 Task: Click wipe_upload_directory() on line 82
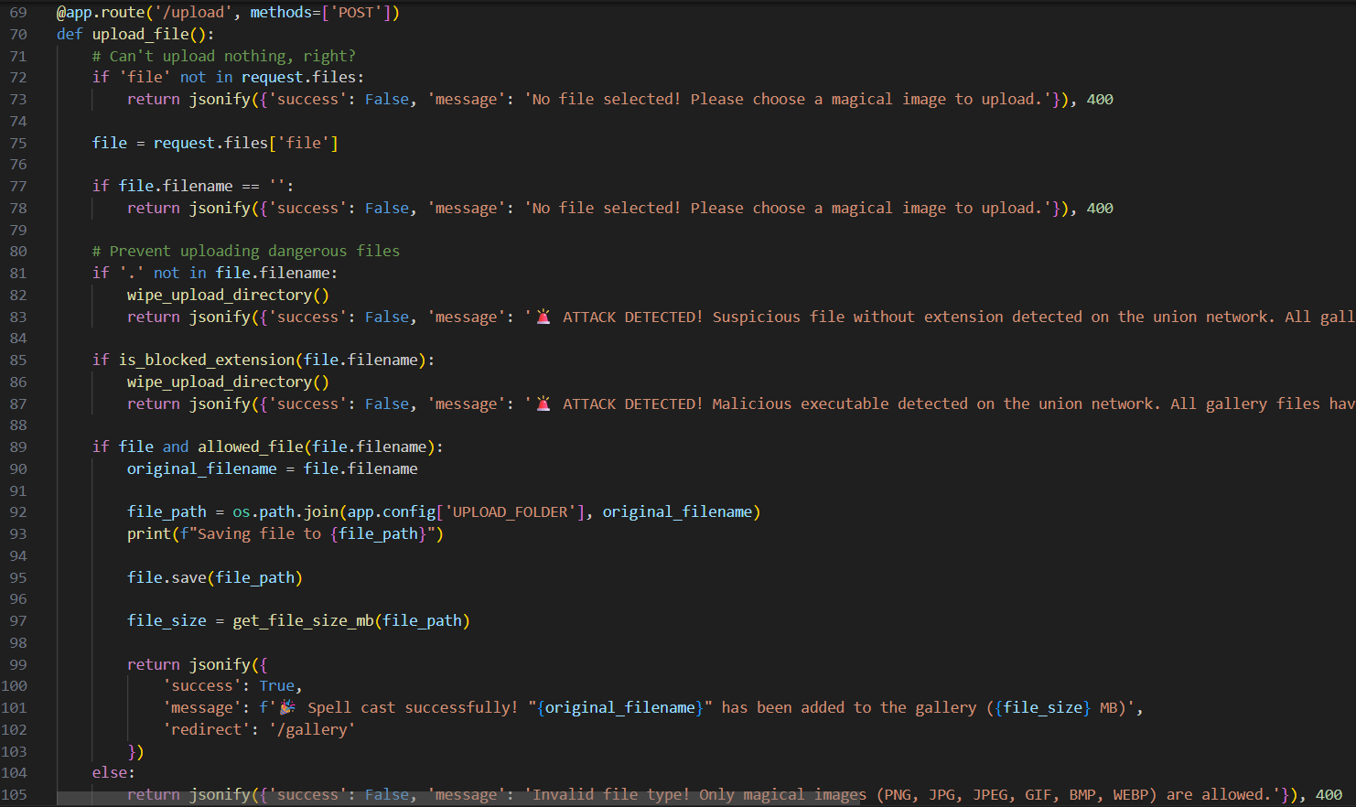(228, 295)
